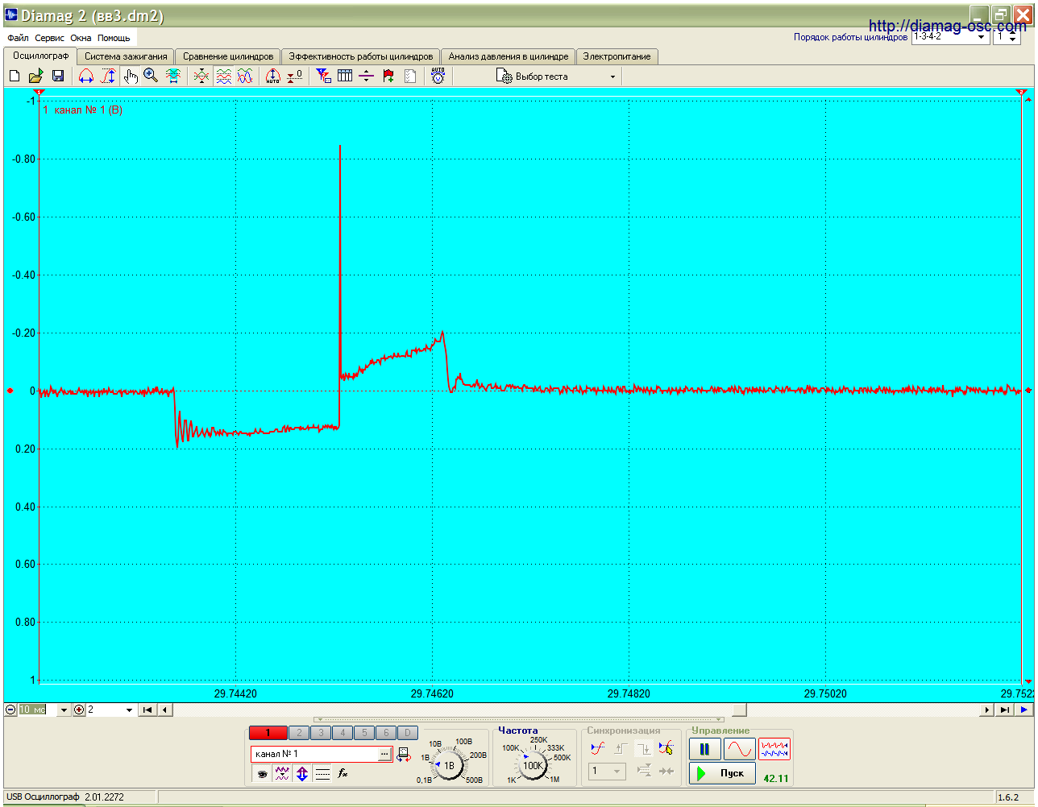This screenshot has width=1038, height=807.
Task: Click the overlapping sine waves icon
Action: (x=245, y=76)
